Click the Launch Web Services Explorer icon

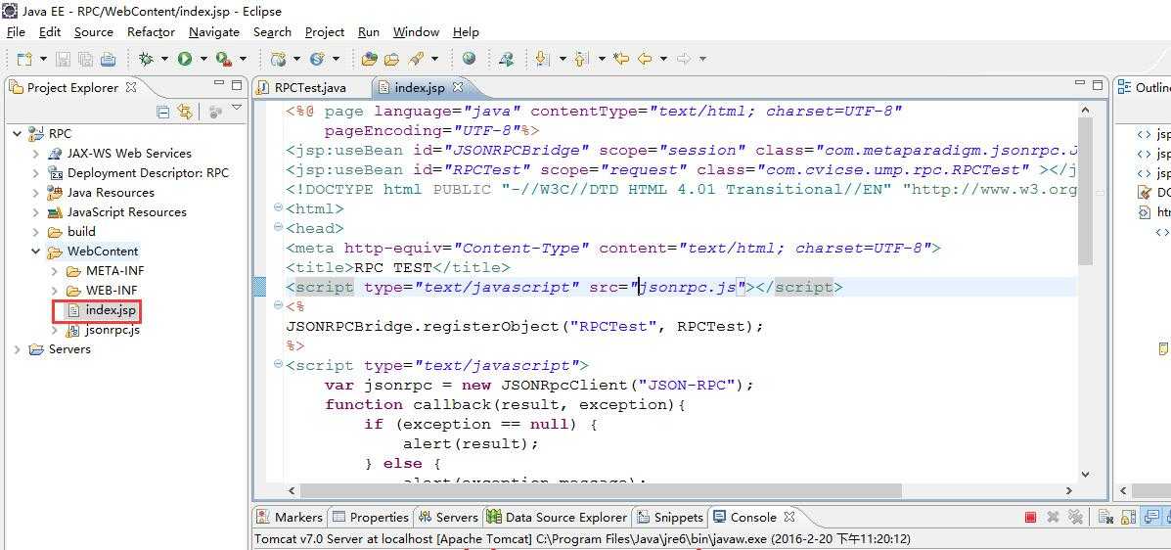pyautogui.click(x=507, y=59)
